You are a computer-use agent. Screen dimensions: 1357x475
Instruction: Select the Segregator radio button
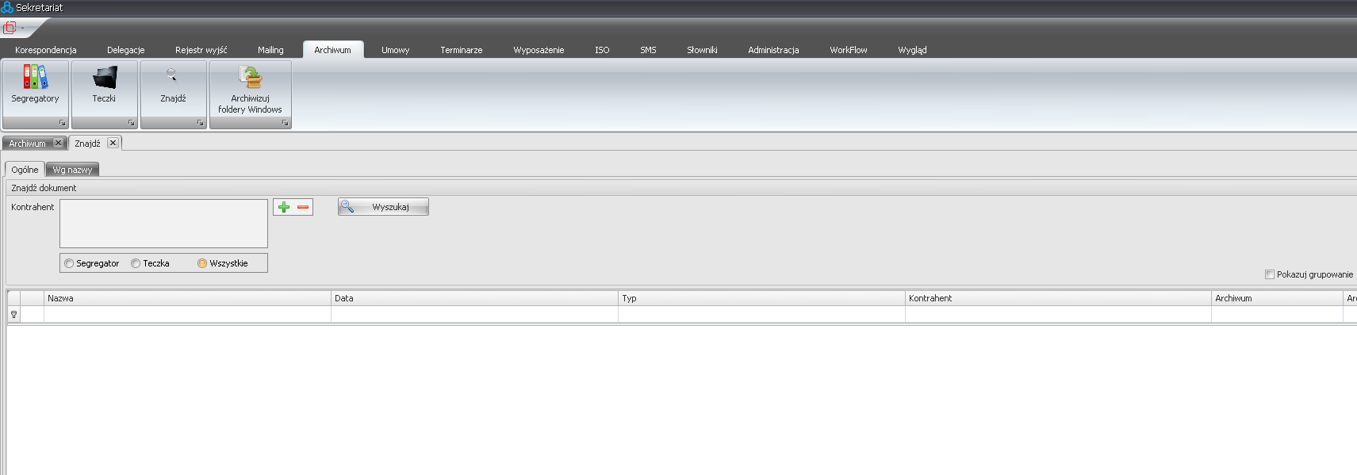[x=69, y=263]
